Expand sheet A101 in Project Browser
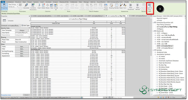This screenshot has height=100, width=188. 155,33
